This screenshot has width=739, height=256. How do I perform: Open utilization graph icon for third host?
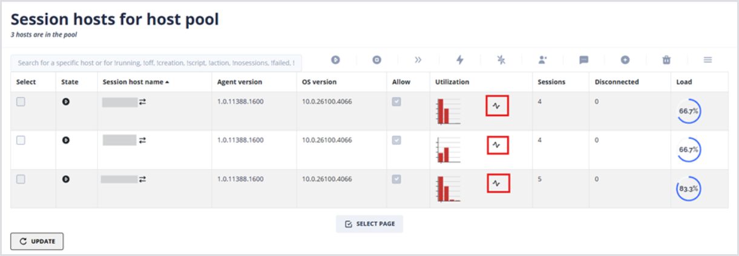click(497, 184)
